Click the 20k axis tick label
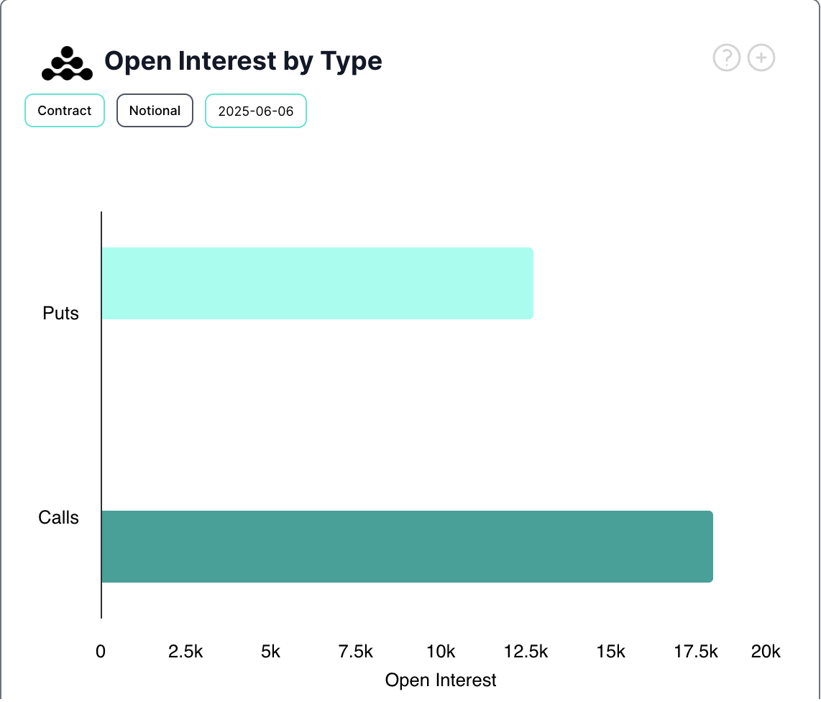The width and height of the screenshot is (821, 702). 766,652
